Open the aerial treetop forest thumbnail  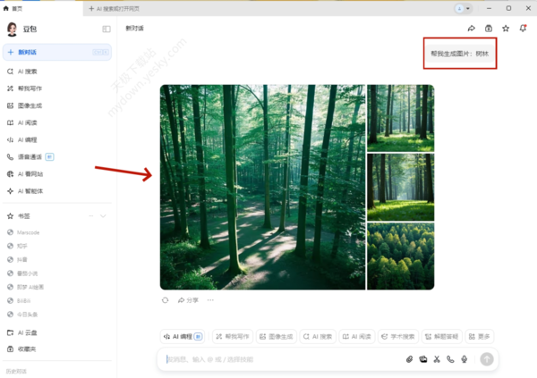pos(401,256)
